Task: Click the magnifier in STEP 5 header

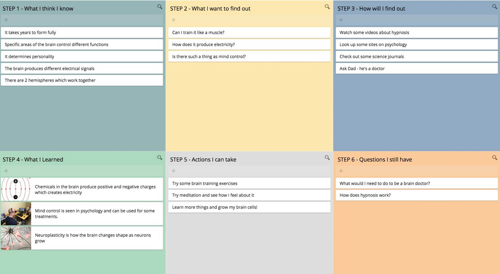Action: click(327, 158)
